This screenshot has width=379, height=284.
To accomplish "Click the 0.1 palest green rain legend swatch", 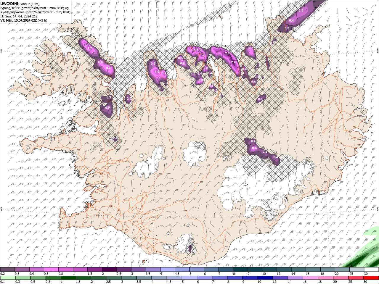I will (x=8, y=278).
